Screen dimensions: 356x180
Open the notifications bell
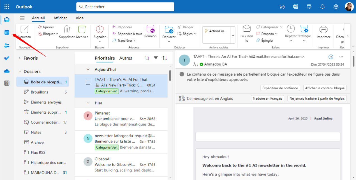tap(322, 6)
